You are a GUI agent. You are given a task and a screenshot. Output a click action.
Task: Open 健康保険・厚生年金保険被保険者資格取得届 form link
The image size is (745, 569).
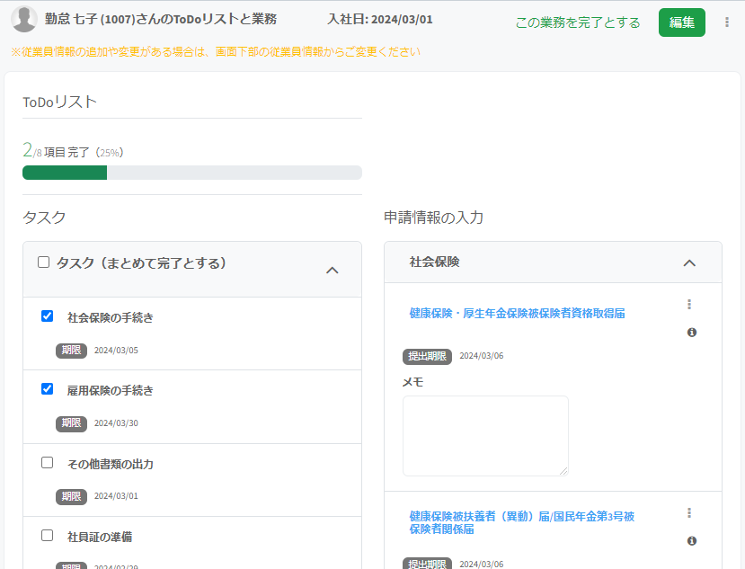tap(517, 313)
